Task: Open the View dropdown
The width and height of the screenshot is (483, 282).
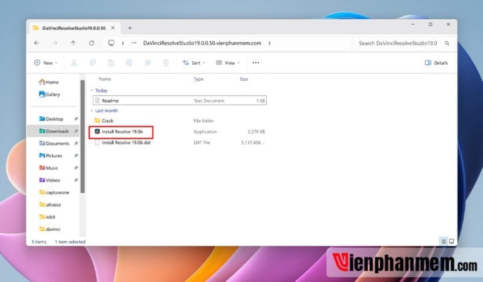Action: click(227, 63)
